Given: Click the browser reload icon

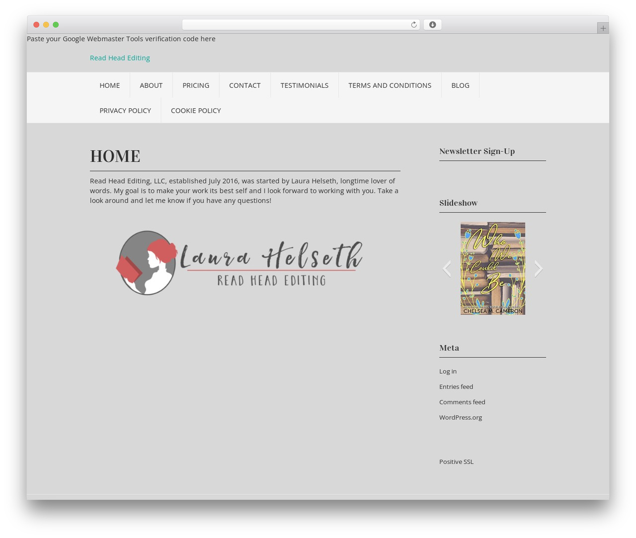Looking at the screenshot, I should [x=413, y=25].
